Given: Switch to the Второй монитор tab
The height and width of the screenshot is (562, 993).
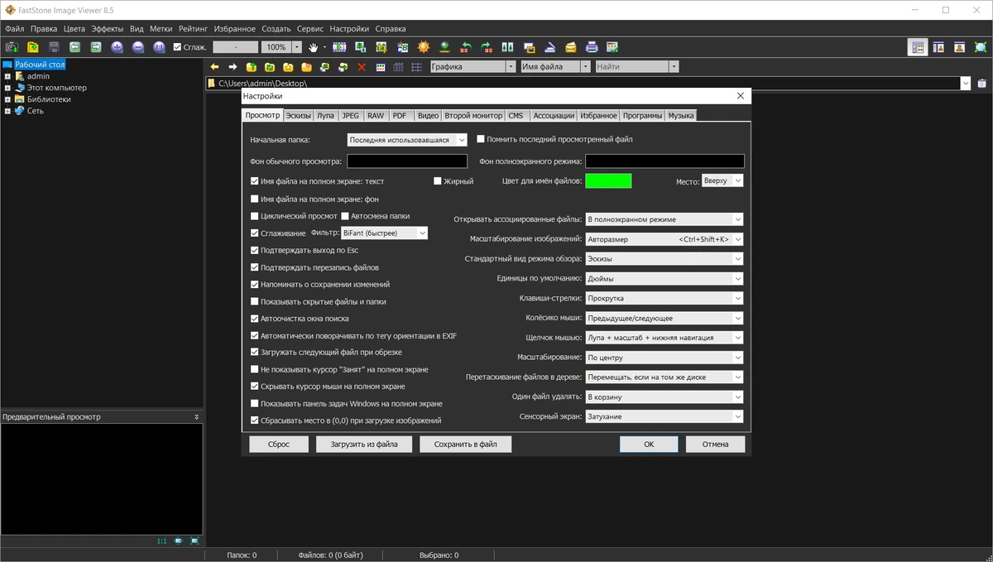Looking at the screenshot, I should click(473, 116).
